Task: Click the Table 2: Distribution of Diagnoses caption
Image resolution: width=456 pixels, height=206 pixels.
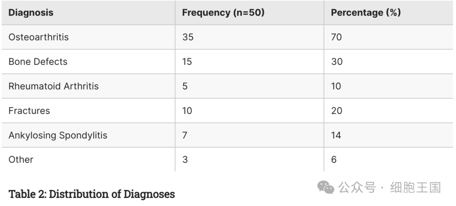Action: click(x=92, y=194)
